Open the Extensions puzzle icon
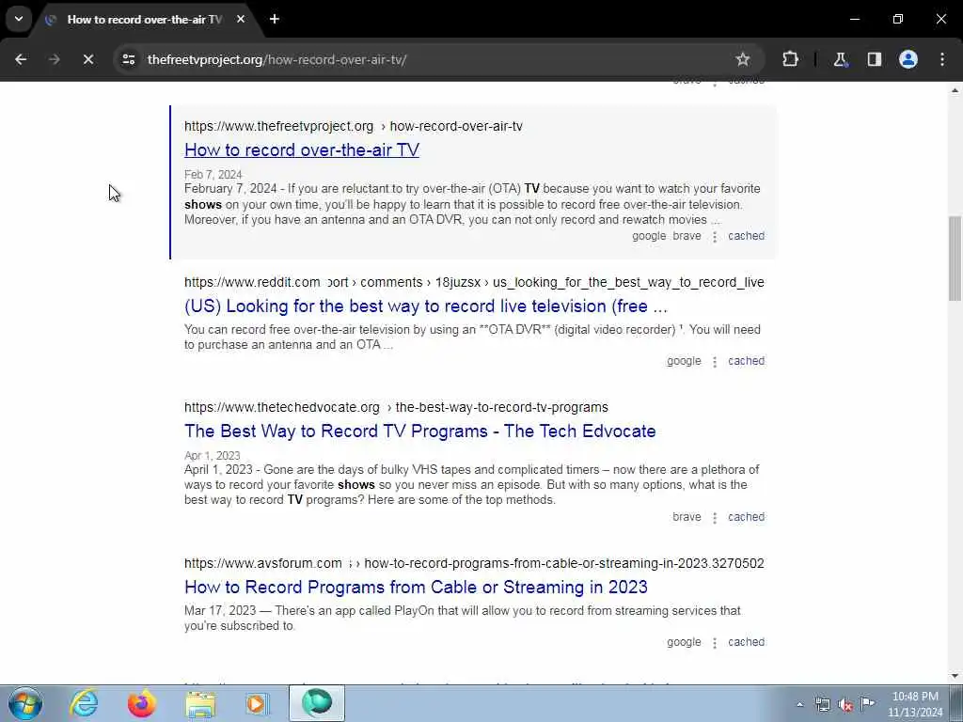The image size is (963, 722). tap(790, 59)
